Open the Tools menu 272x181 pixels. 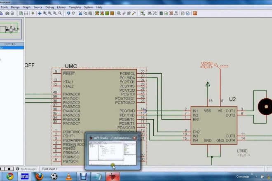click(5, 7)
